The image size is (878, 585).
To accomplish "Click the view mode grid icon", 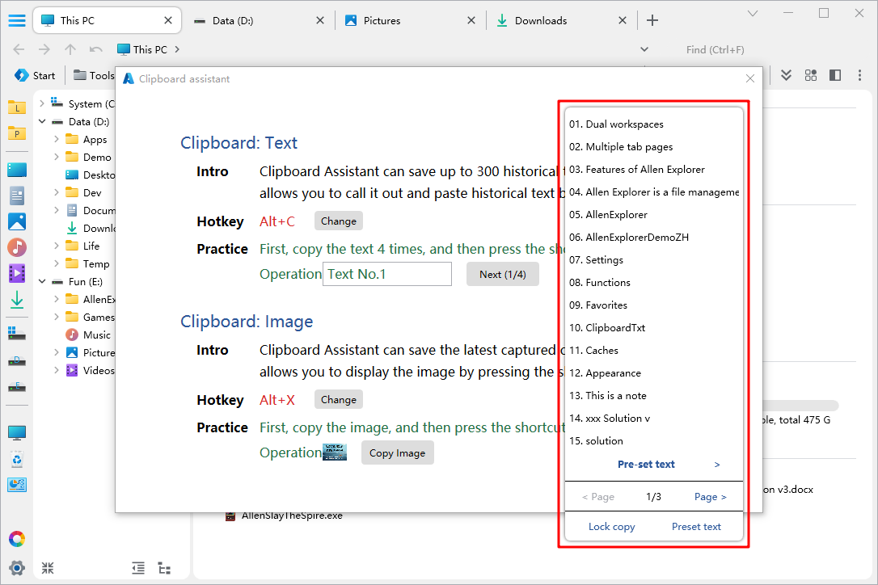I will click(810, 75).
